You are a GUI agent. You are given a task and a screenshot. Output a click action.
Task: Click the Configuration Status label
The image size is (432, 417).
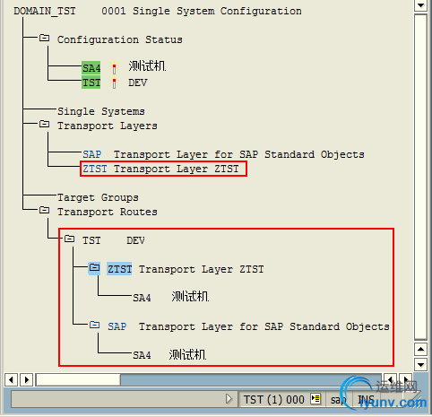(120, 39)
